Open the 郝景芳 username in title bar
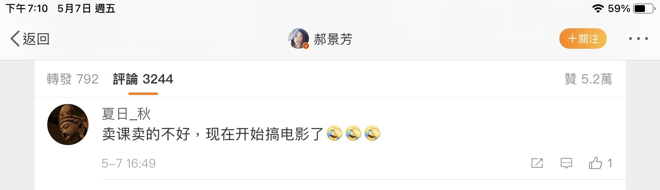 pos(333,39)
